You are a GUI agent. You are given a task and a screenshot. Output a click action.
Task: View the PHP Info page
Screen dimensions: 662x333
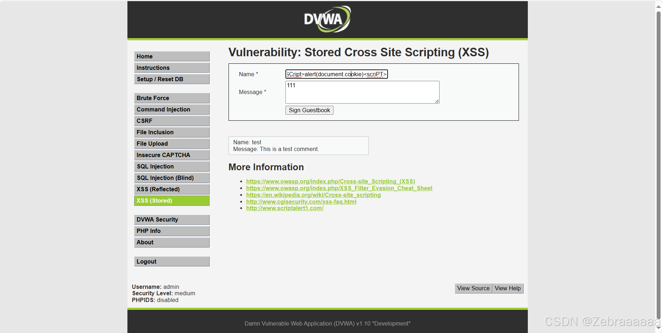click(172, 231)
